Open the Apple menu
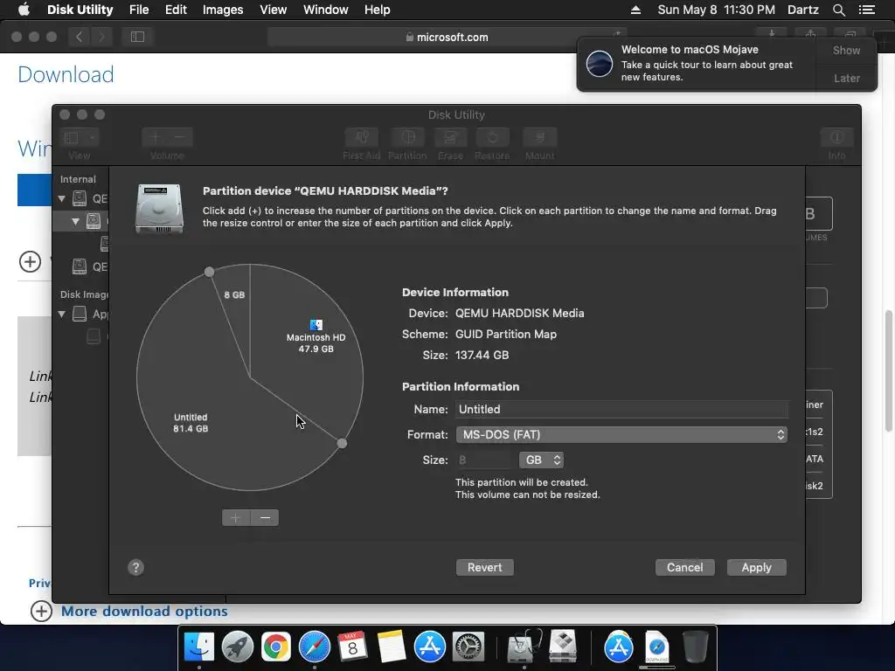The image size is (895, 671). [24, 9]
